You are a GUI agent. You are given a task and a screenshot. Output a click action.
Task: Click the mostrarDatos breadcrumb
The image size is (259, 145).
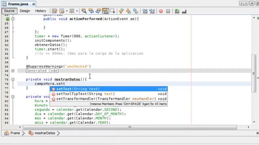pos(45,133)
